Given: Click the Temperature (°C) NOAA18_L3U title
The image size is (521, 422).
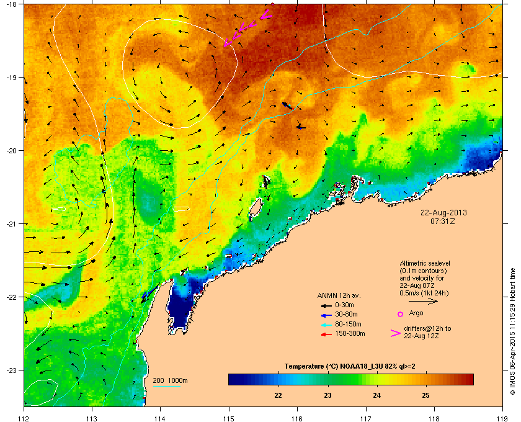Looking at the screenshot, I should [350, 367].
